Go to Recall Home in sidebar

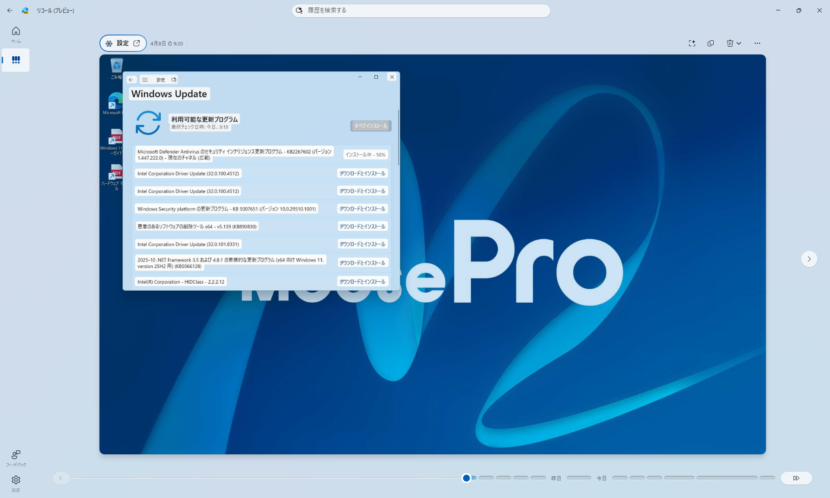(x=16, y=34)
